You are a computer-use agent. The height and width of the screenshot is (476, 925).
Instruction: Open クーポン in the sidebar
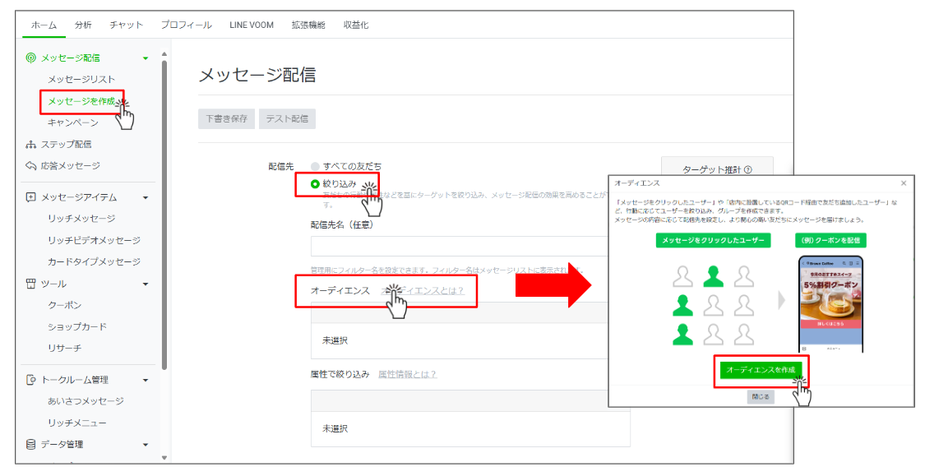click(64, 306)
